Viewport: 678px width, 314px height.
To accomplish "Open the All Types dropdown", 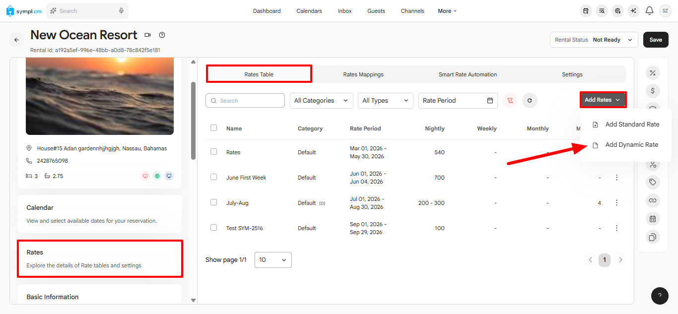I will pos(386,100).
